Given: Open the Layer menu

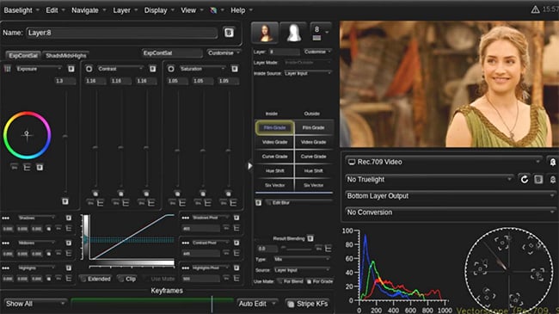Looking at the screenshot, I should [x=121, y=10].
